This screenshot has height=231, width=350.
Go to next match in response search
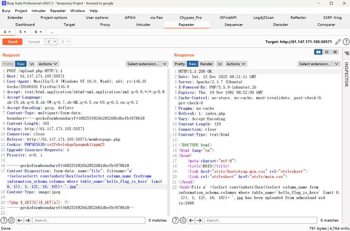coord(199,220)
